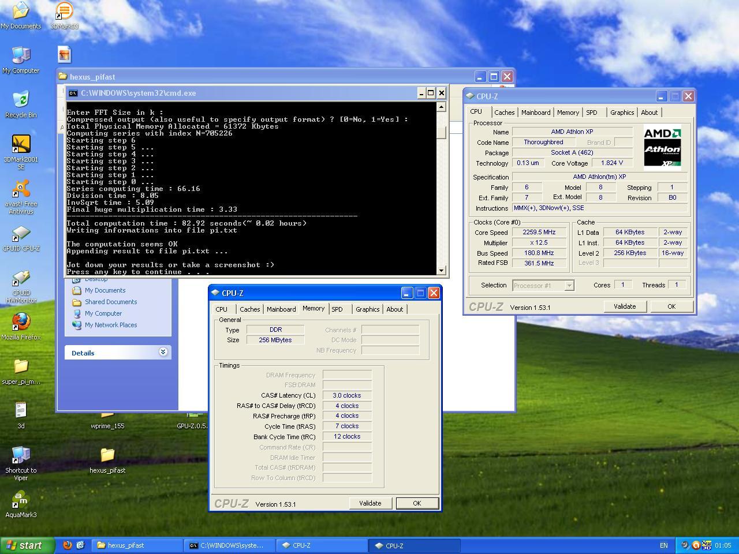
Task: Click the AMD Athlon XP logo in CPU-Z
Action: tap(662, 147)
